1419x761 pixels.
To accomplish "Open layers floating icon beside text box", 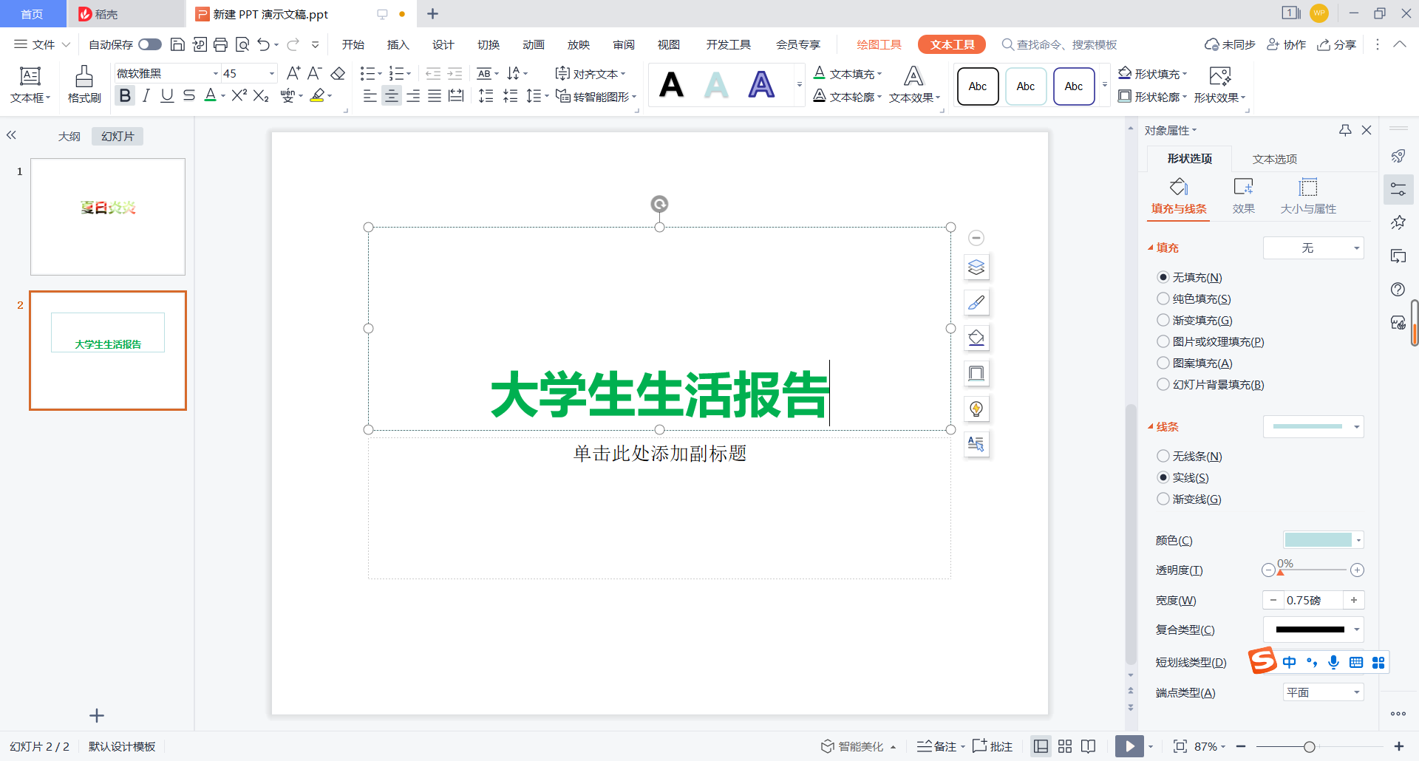I will point(976,267).
